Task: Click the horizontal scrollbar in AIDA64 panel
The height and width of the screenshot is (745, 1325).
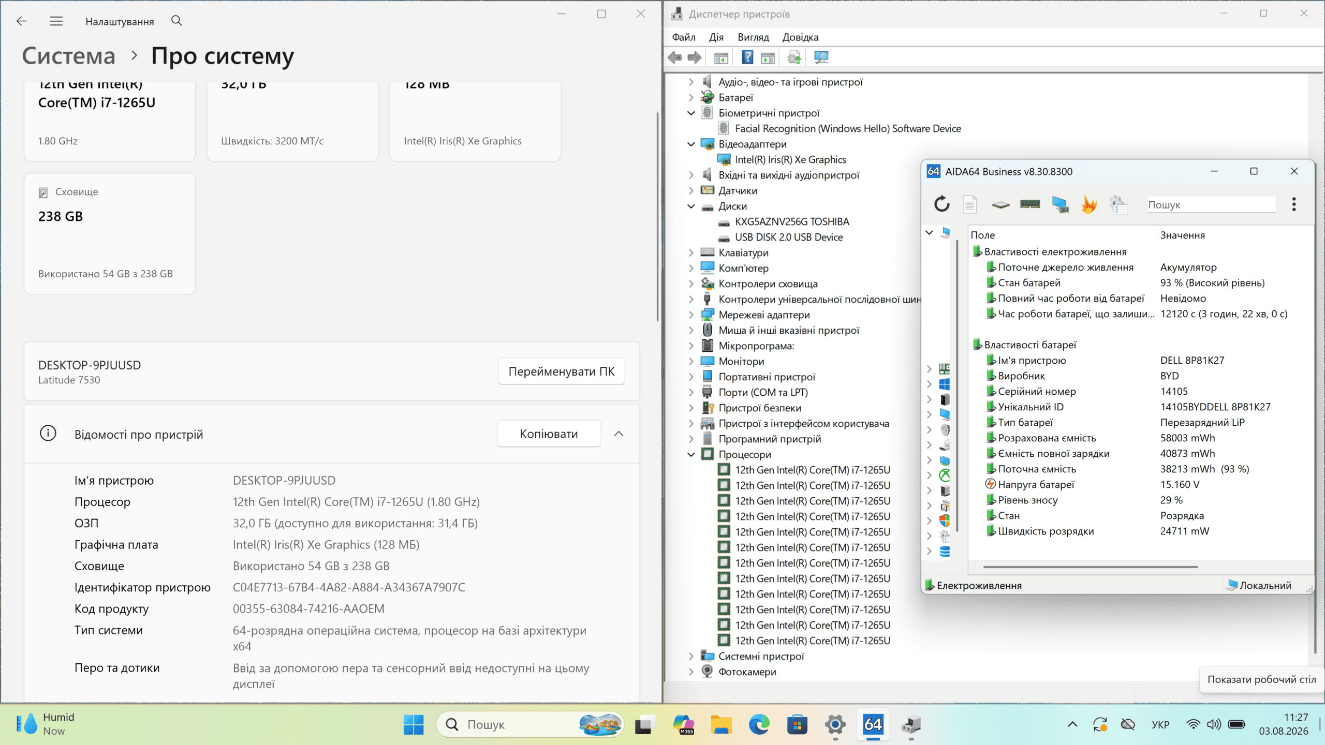Action: (1090, 567)
